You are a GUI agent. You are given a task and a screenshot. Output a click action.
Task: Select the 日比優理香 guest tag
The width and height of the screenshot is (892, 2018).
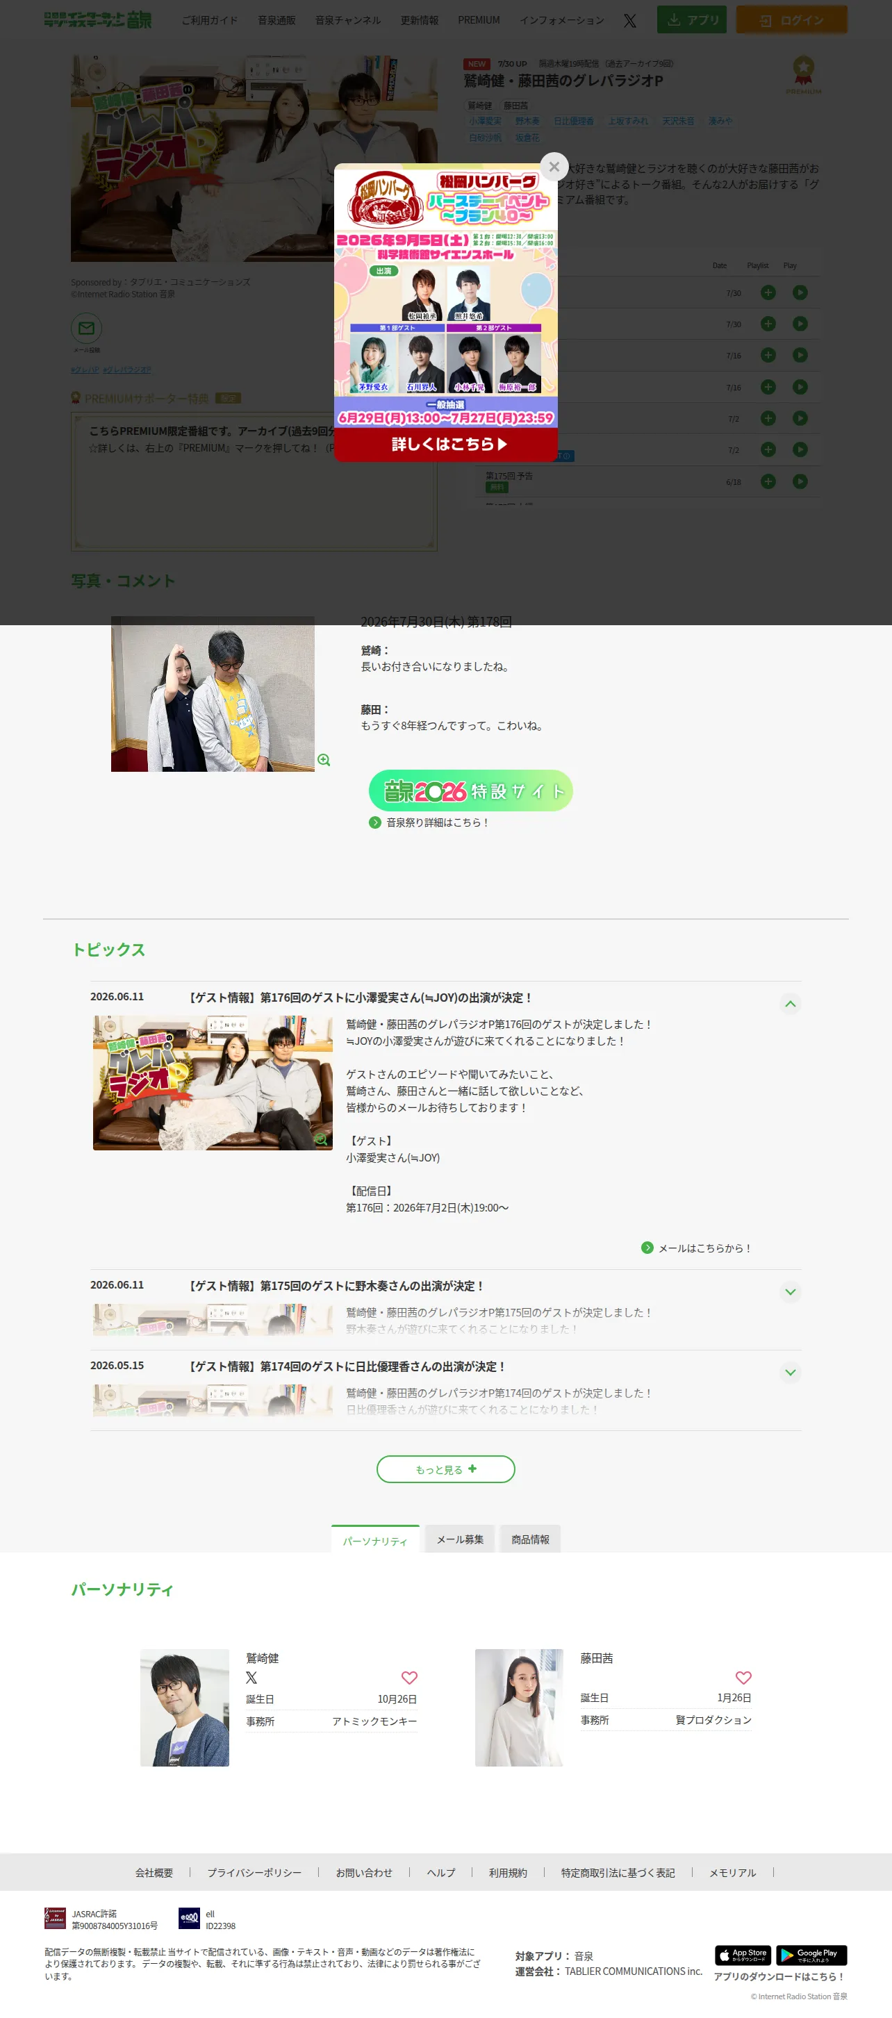(x=574, y=121)
